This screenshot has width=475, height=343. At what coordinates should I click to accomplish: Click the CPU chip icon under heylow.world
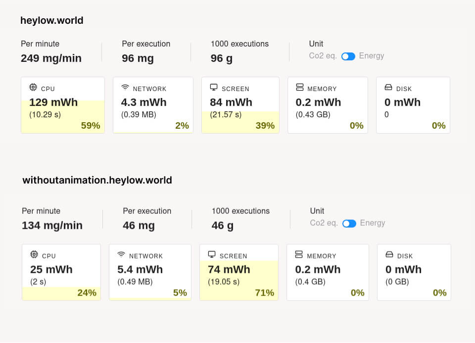tap(33, 88)
